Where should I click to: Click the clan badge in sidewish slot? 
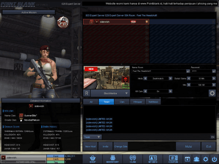pos(91,22)
